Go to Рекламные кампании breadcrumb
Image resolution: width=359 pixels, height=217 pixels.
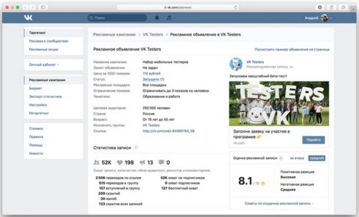click(x=114, y=34)
